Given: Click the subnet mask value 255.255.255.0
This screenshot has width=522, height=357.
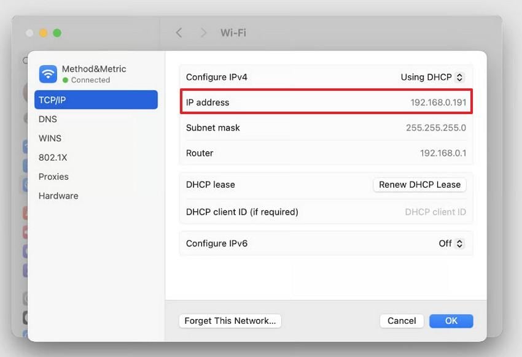Looking at the screenshot, I should pos(436,128).
